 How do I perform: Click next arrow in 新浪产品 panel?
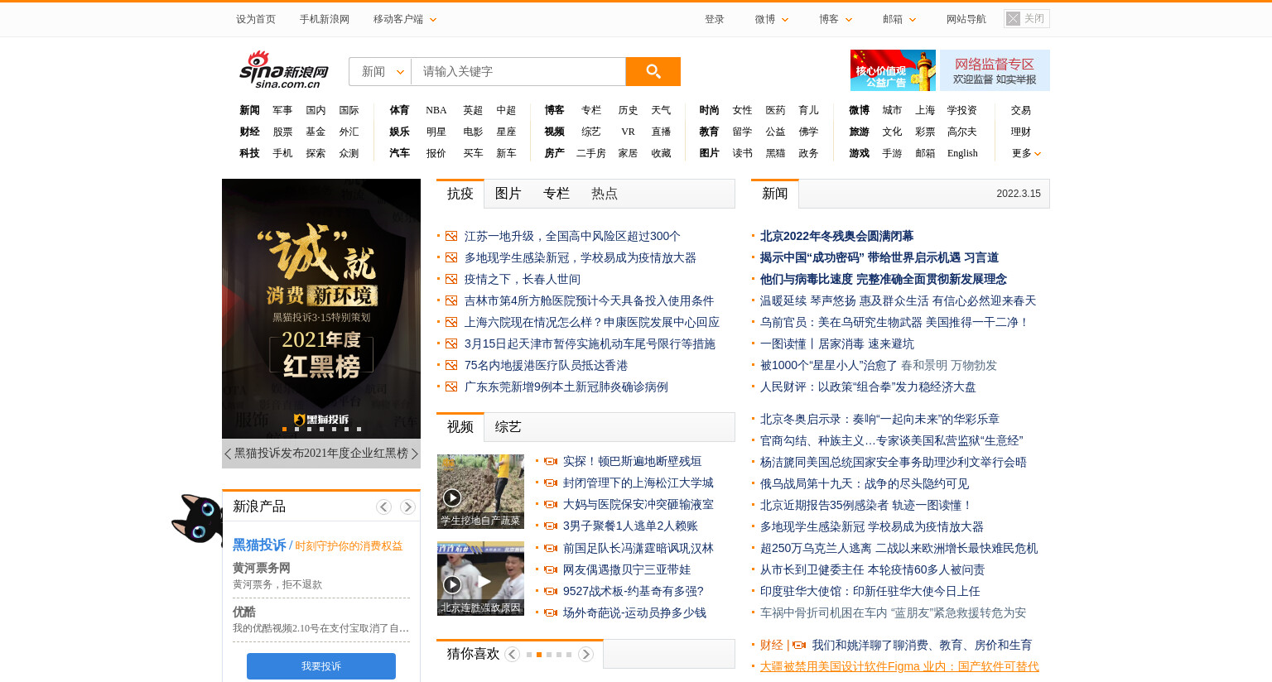click(x=407, y=507)
